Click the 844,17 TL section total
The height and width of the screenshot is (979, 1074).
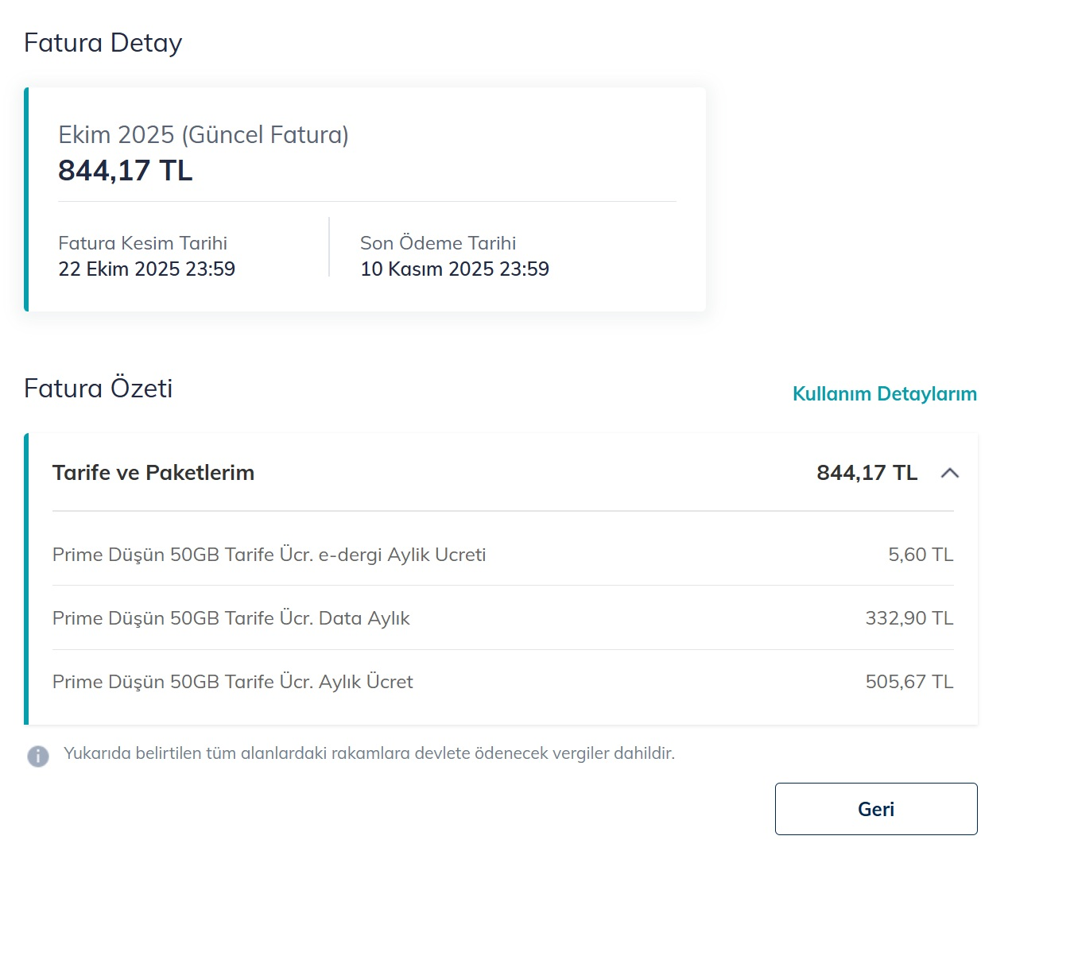[867, 473]
